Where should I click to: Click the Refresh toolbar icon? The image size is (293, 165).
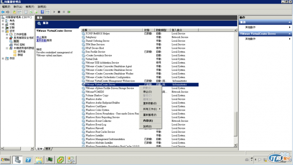pyautogui.click(x=31, y=12)
